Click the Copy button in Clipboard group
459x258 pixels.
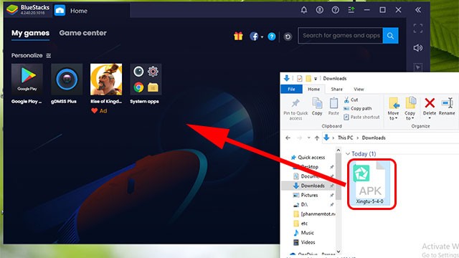[317, 107]
